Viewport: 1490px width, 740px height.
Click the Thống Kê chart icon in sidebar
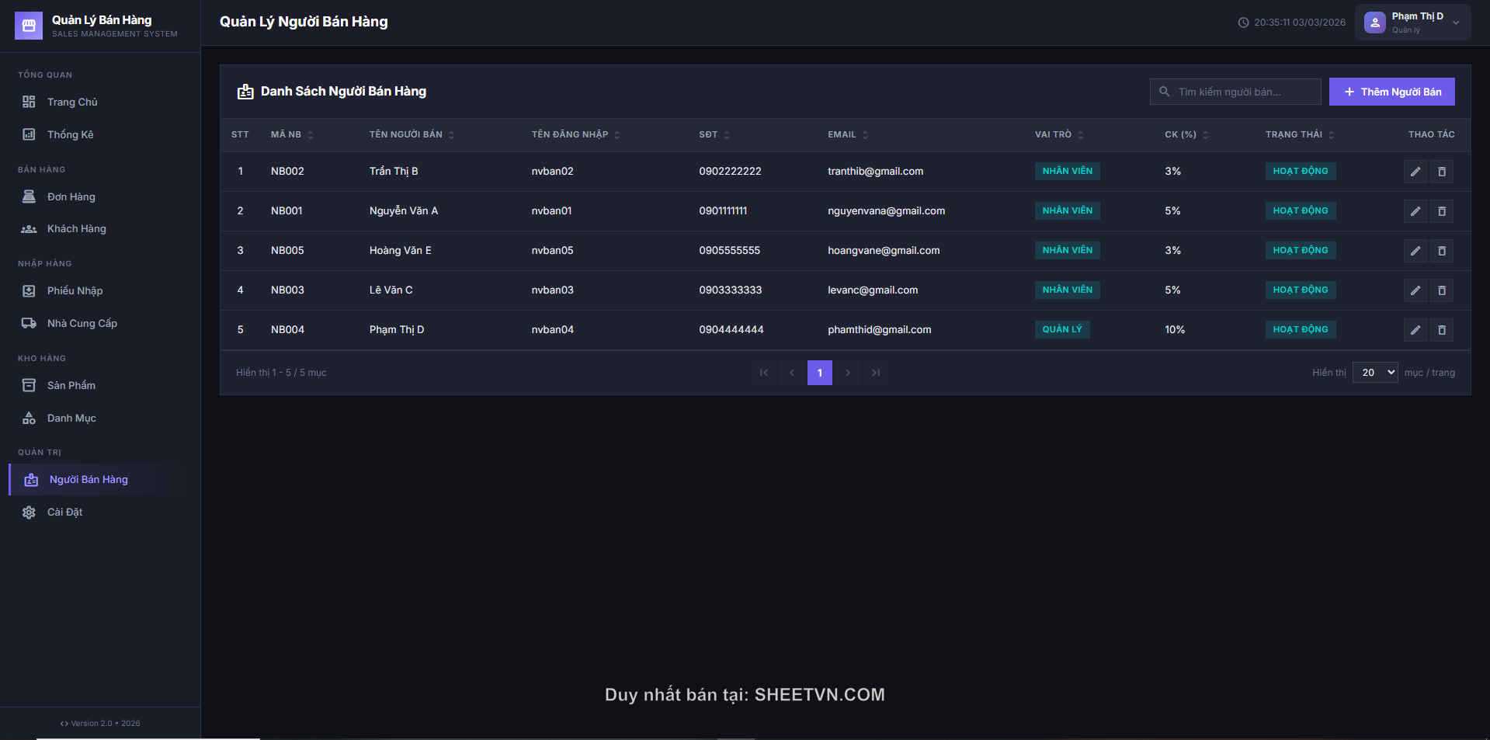29,134
